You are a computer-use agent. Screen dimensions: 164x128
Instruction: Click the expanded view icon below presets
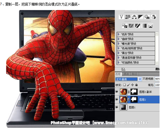(123, 69)
